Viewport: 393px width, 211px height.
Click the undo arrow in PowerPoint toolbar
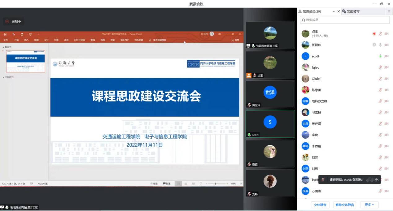click(x=13, y=34)
